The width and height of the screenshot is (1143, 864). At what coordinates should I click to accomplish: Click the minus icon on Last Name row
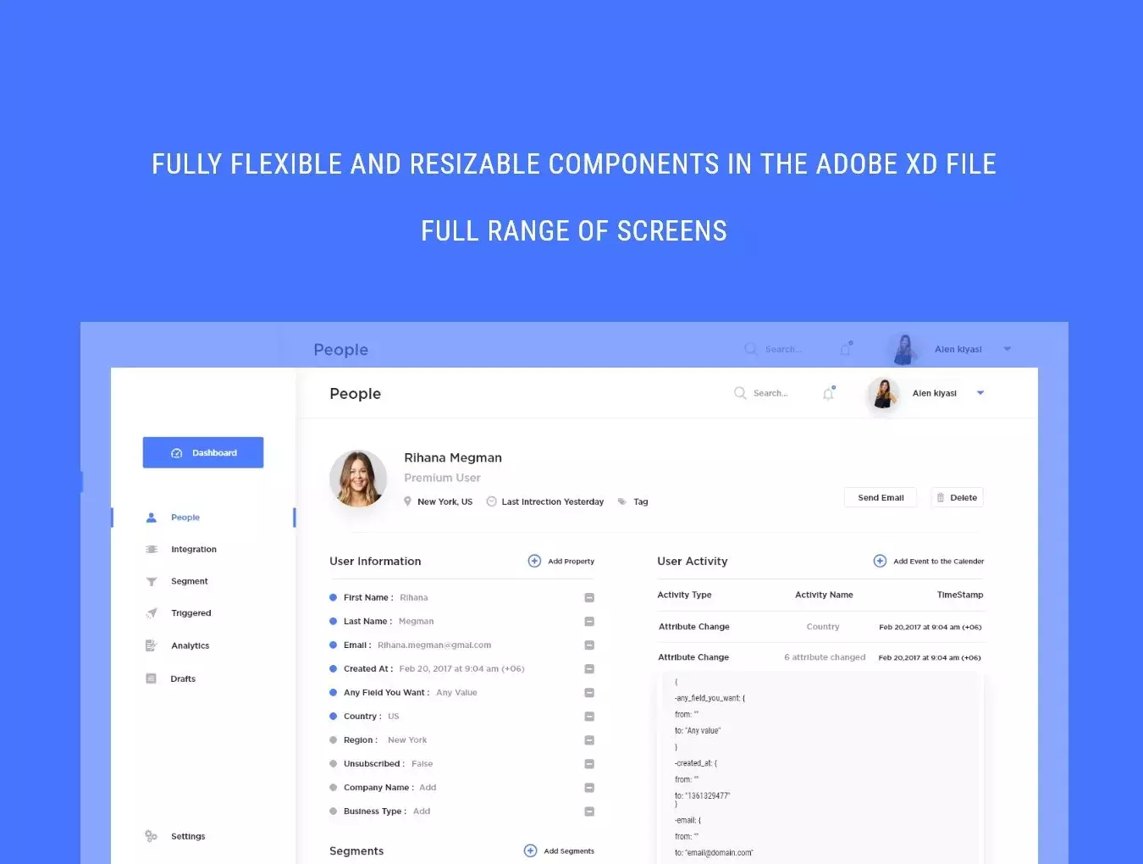click(x=589, y=622)
